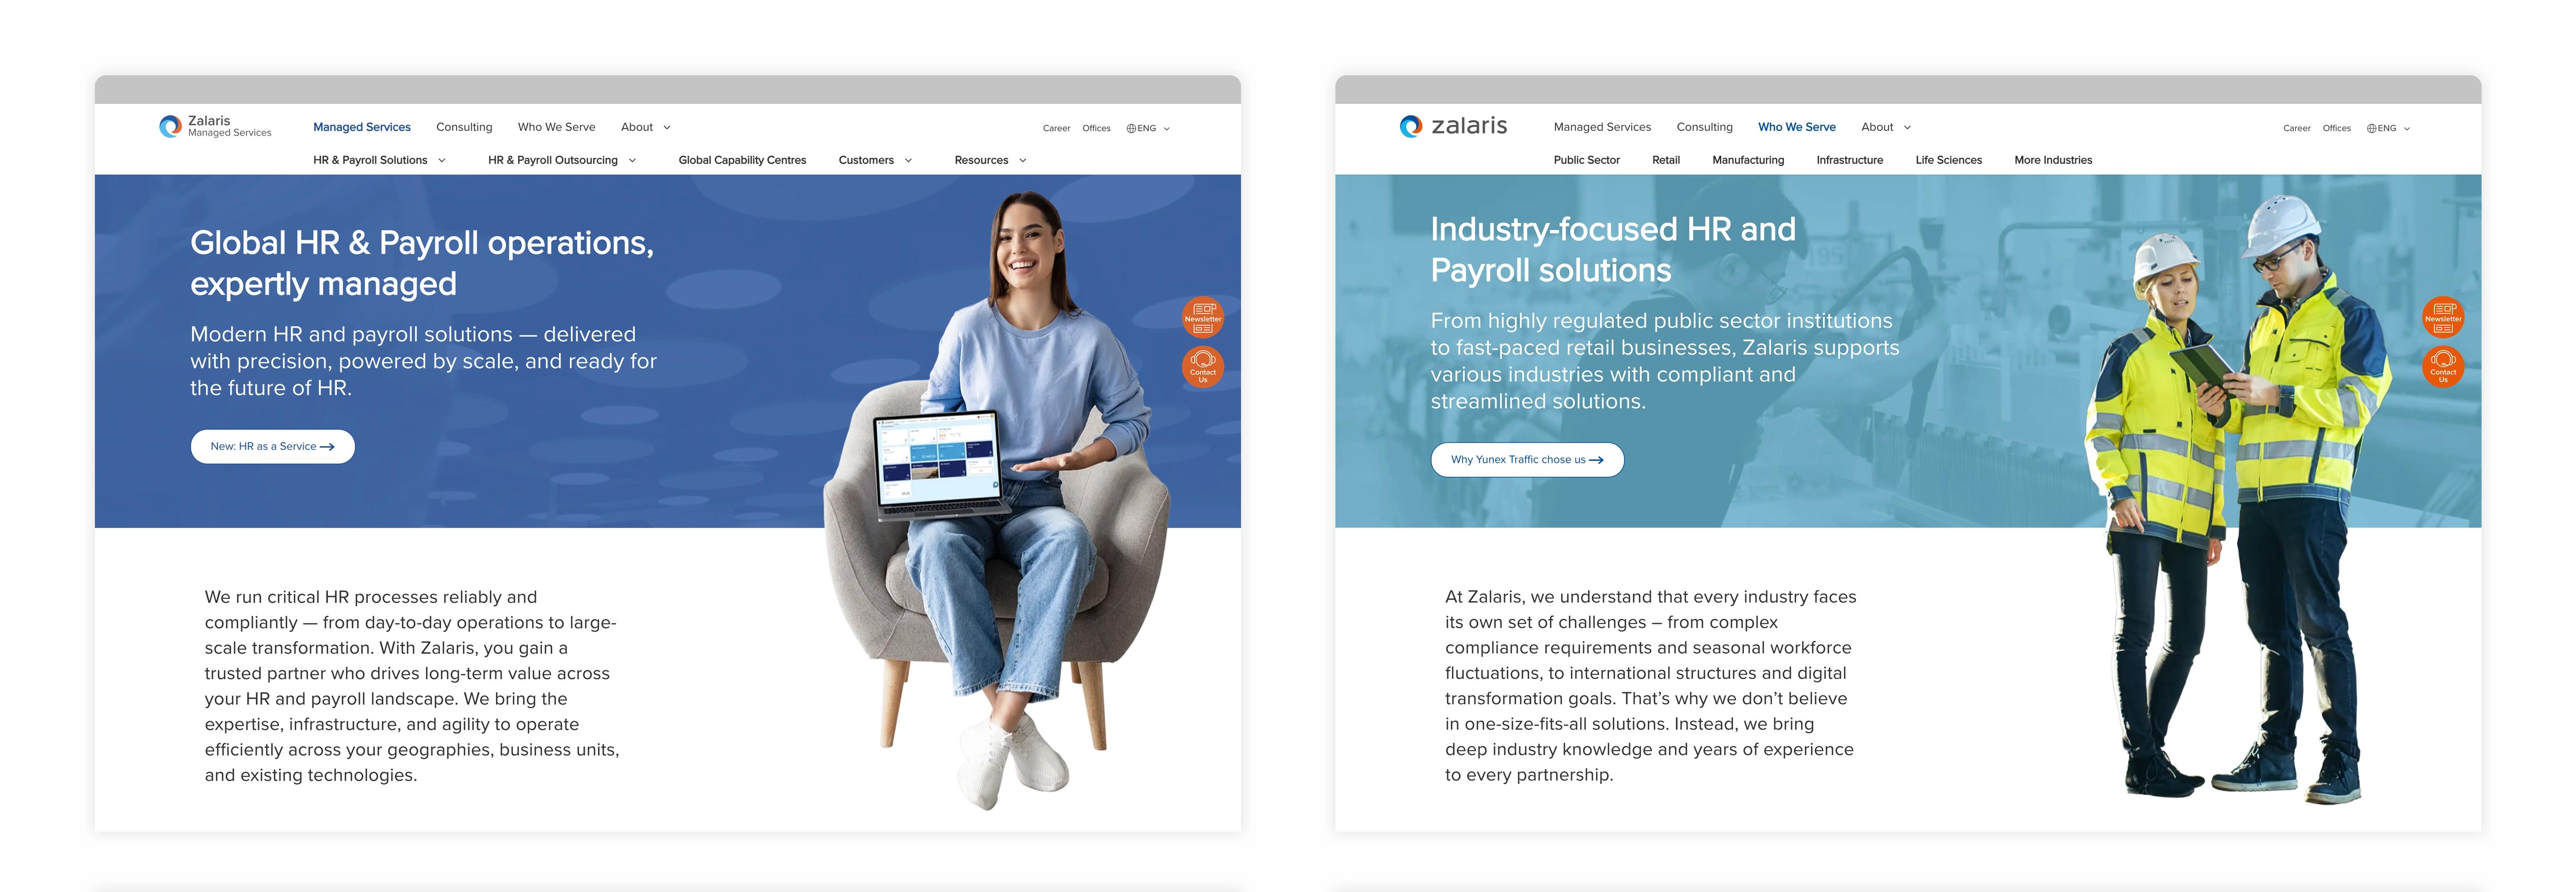Click the Zalaris Managed Services logo

click(x=215, y=126)
